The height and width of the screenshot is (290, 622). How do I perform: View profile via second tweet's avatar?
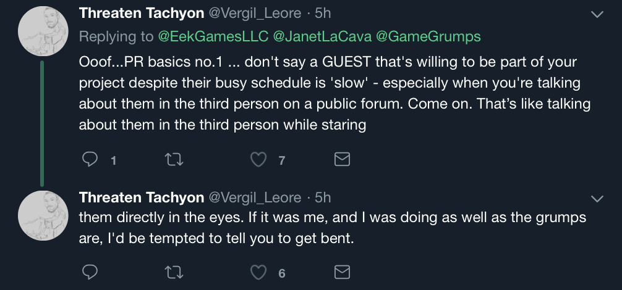click(x=43, y=215)
